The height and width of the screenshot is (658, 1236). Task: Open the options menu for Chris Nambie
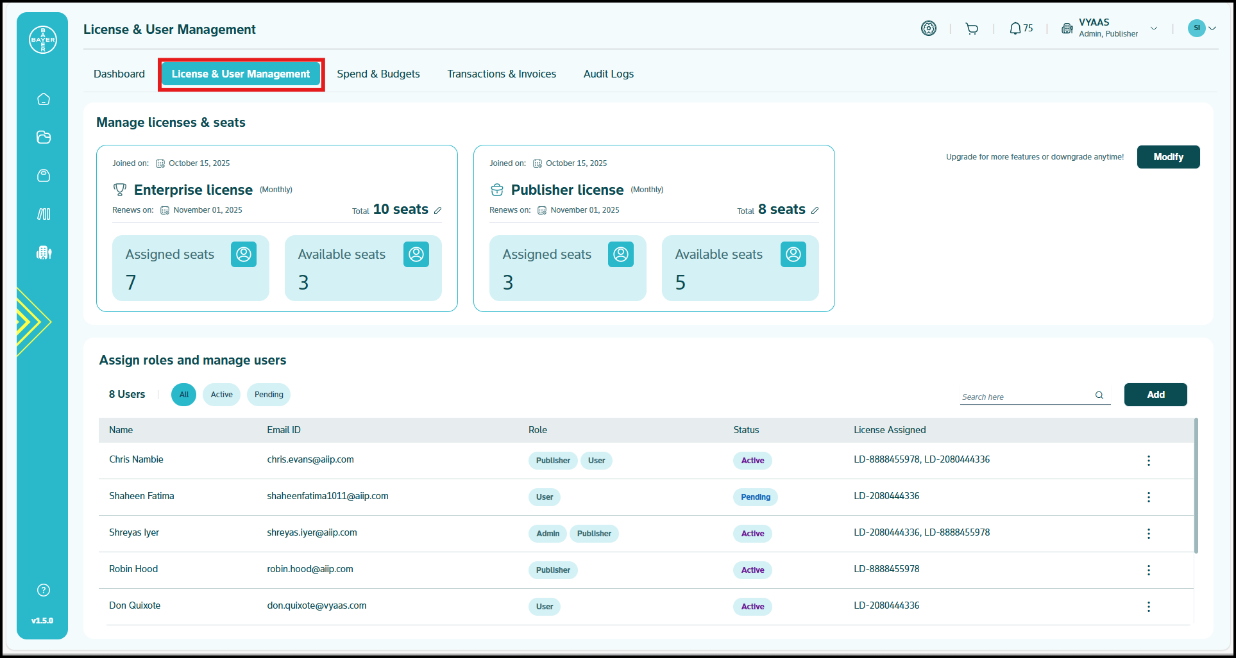tap(1148, 461)
